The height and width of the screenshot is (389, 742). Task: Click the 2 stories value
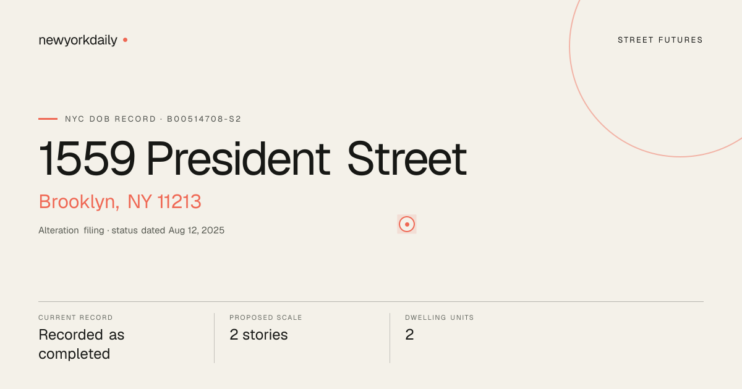(258, 335)
